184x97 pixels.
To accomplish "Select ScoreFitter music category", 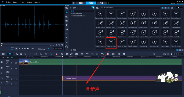I will [x=77, y=13].
